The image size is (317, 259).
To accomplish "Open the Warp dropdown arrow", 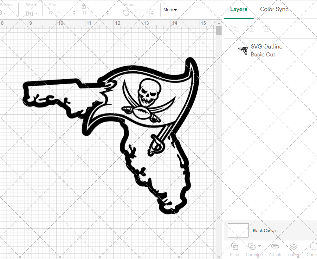I will 36,14.
